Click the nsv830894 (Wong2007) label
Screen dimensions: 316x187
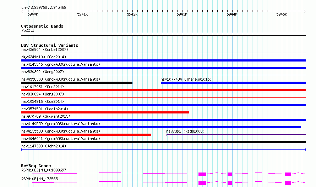(x=43, y=94)
